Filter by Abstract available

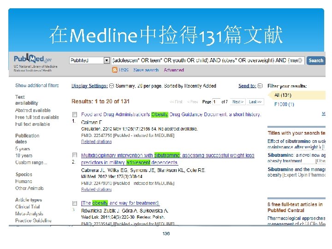33,110
